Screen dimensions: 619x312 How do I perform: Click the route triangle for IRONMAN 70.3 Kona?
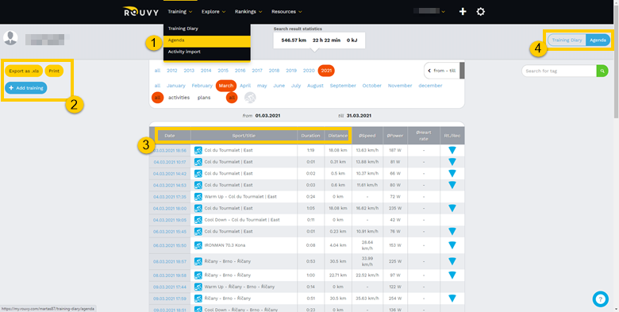452,245
